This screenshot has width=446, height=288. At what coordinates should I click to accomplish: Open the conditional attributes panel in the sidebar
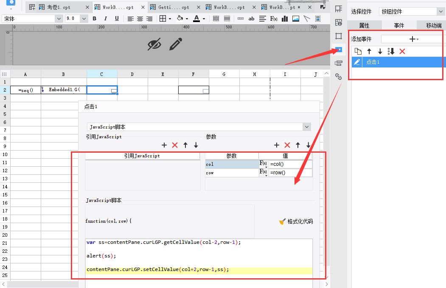click(x=339, y=63)
